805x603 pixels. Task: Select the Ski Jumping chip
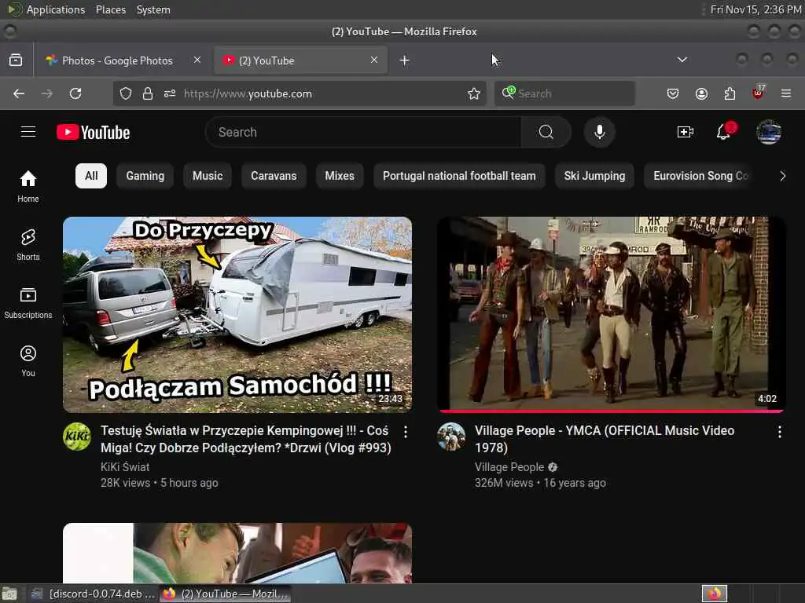pos(594,176)
